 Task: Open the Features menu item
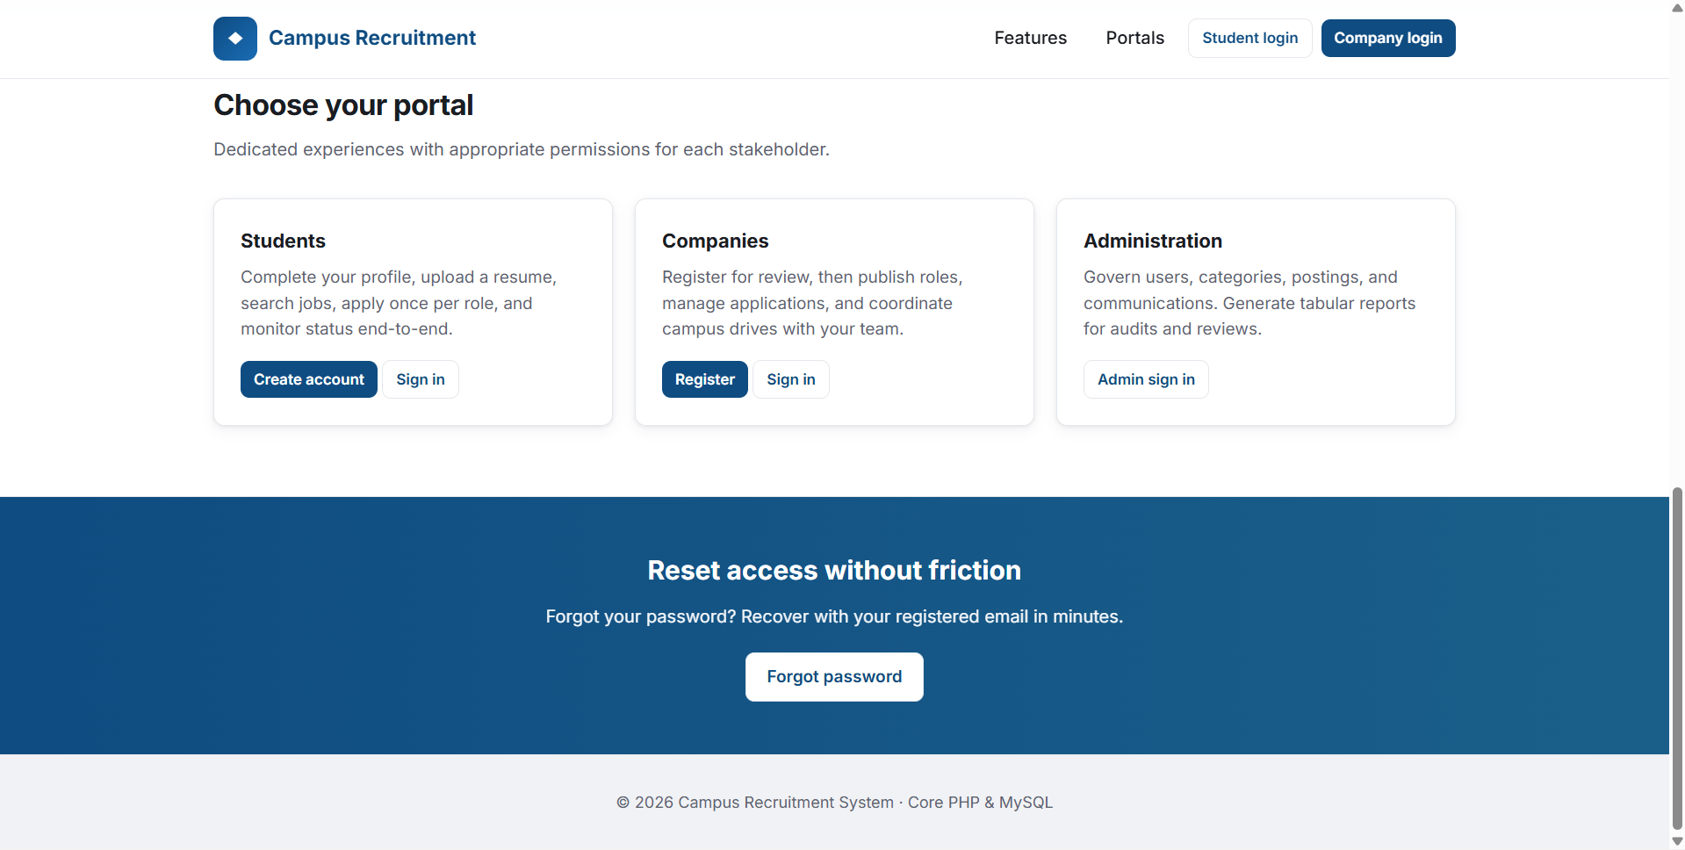pyautogui.click(x=1030, y=38)
